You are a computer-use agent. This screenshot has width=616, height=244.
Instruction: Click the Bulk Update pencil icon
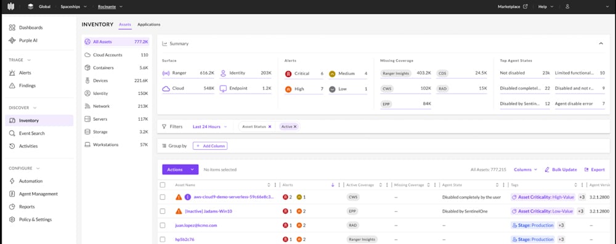[x=547, y=169]
